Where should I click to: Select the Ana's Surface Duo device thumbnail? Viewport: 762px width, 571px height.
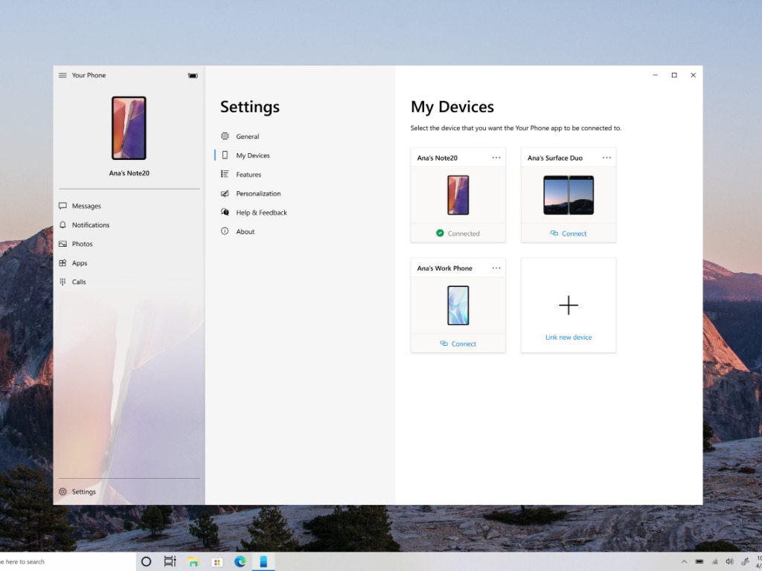569,196
